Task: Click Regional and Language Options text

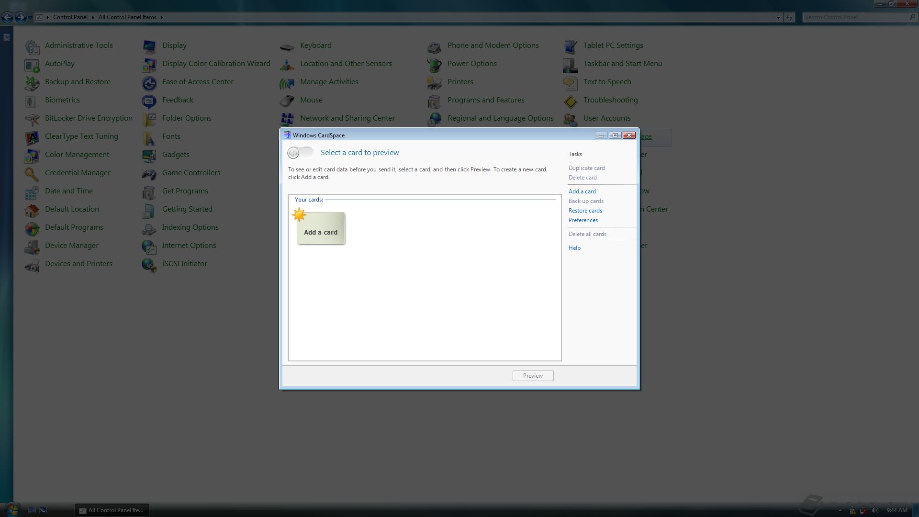Action: [500, 118]
